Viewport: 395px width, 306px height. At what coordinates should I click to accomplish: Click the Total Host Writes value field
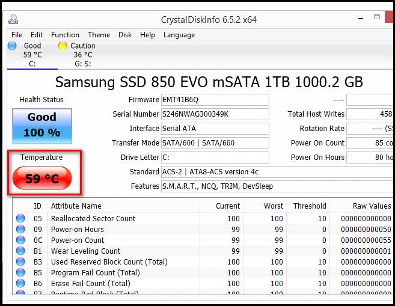370,114
